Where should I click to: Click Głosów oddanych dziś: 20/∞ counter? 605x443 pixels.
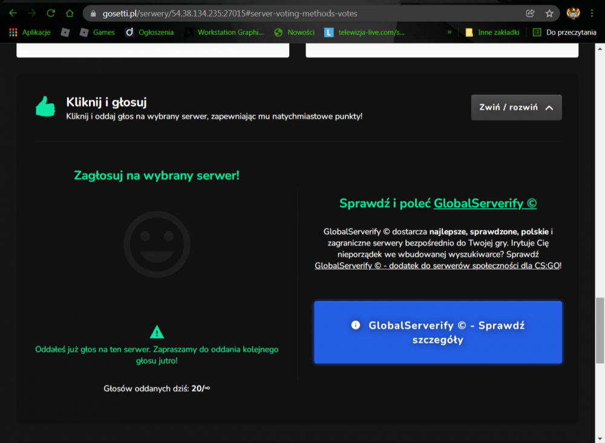pyautogui.click(x=157, y=388)
